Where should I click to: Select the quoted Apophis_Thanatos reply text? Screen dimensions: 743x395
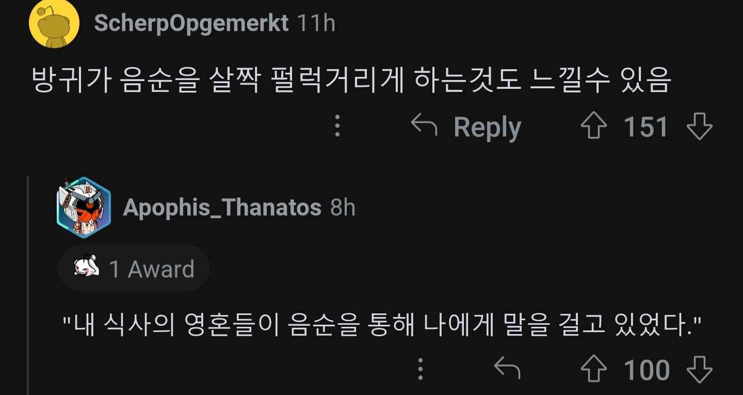[382, 327]
